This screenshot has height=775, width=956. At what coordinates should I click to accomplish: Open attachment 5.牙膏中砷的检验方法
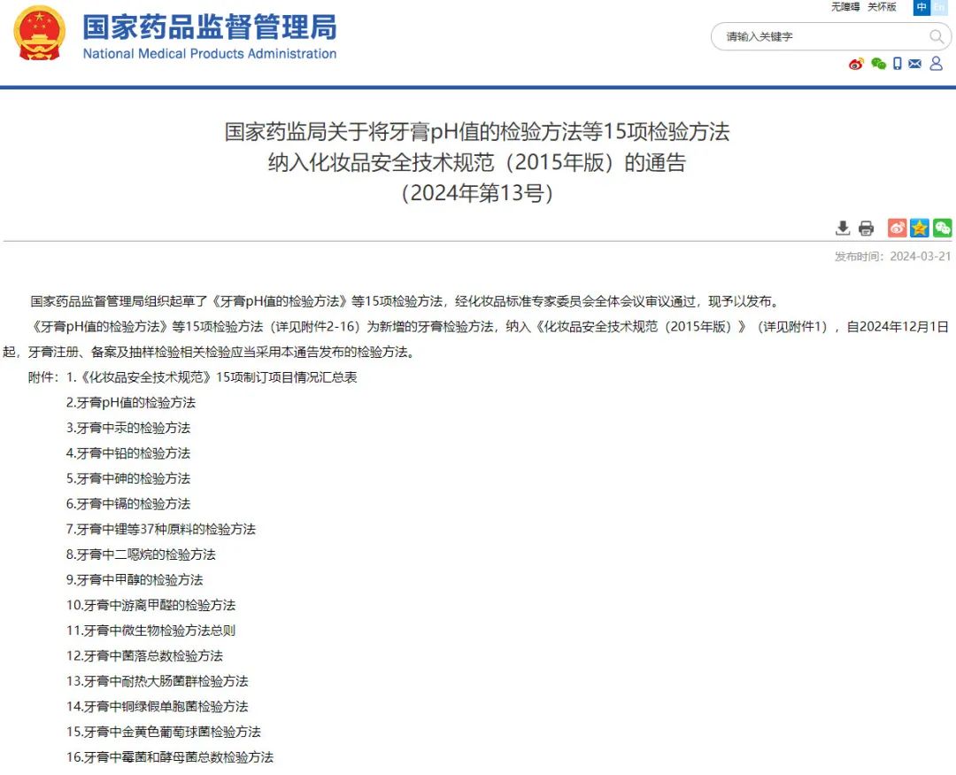pos(128,478)
